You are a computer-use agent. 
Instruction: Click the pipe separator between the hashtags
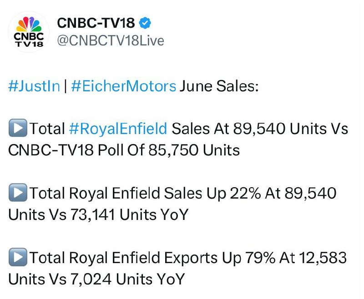point(66,86)
